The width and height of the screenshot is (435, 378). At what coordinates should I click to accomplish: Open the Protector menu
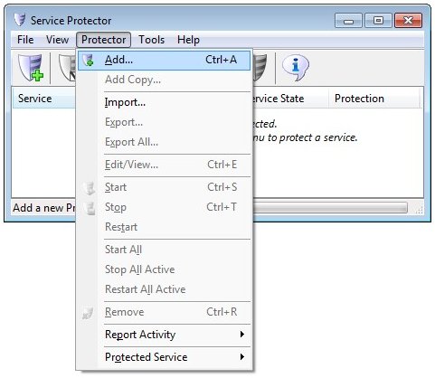click(103, 40)
